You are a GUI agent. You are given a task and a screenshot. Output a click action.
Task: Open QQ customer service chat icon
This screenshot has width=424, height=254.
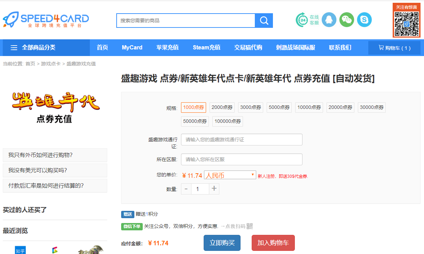click(329, 20)
